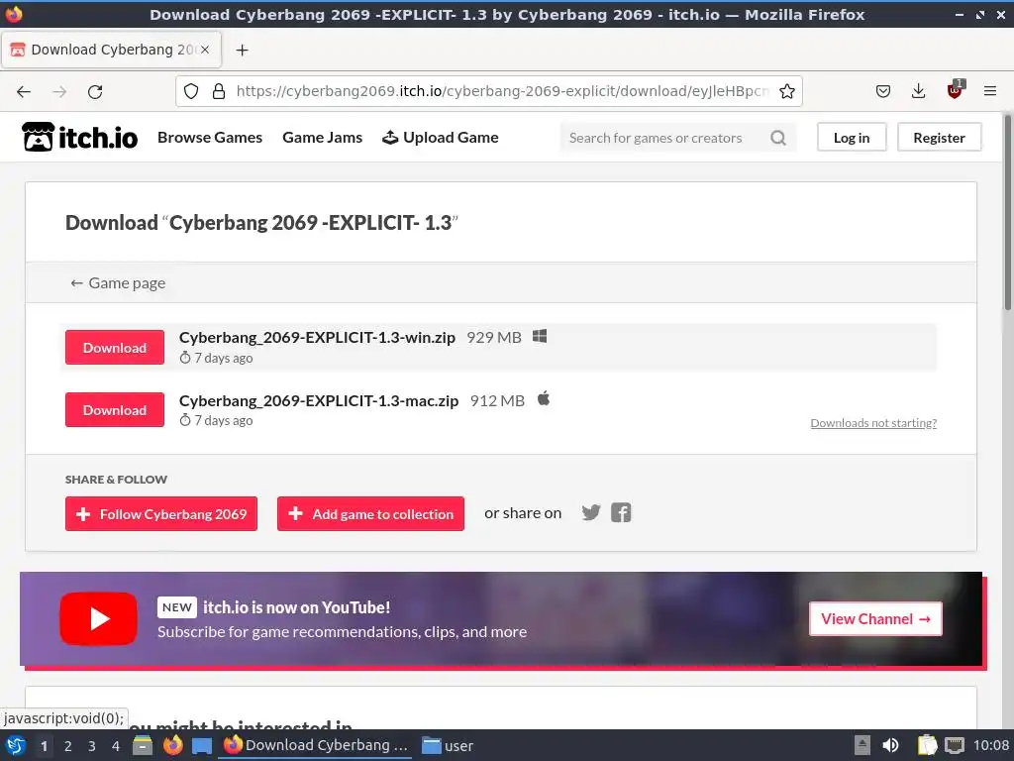Open the Firefox hamburger menu

point(989,91)
